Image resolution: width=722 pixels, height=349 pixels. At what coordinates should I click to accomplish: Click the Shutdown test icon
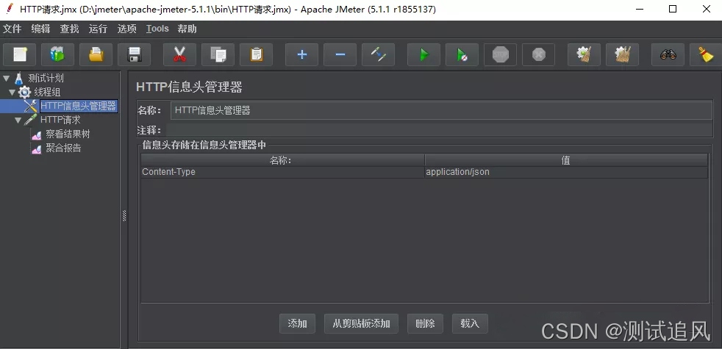tap(538, 55)
